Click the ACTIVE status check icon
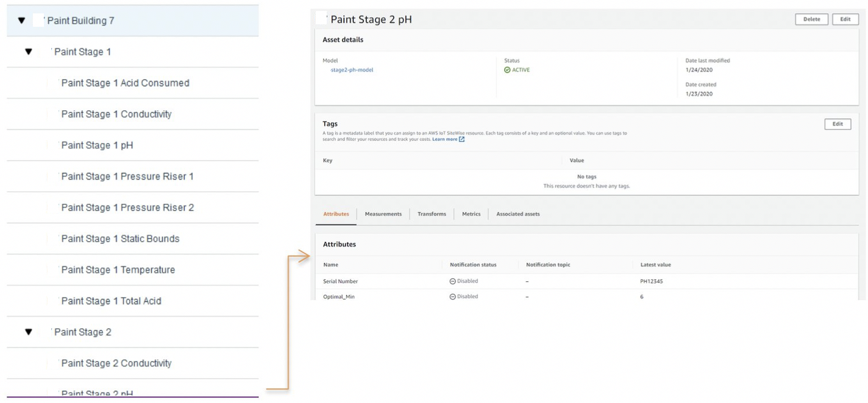 click(507, 70)
